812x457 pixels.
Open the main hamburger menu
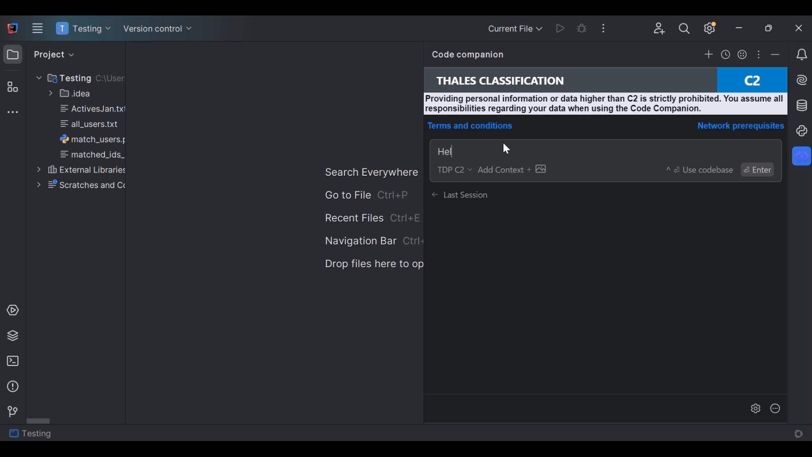tap(37, 28)
